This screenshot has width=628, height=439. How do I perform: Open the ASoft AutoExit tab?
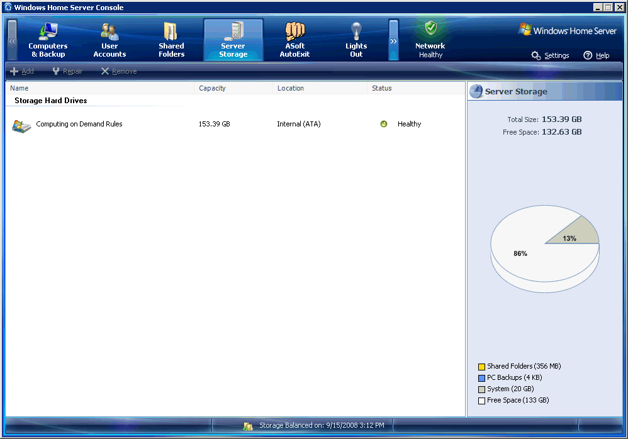[x=294, y=40]
